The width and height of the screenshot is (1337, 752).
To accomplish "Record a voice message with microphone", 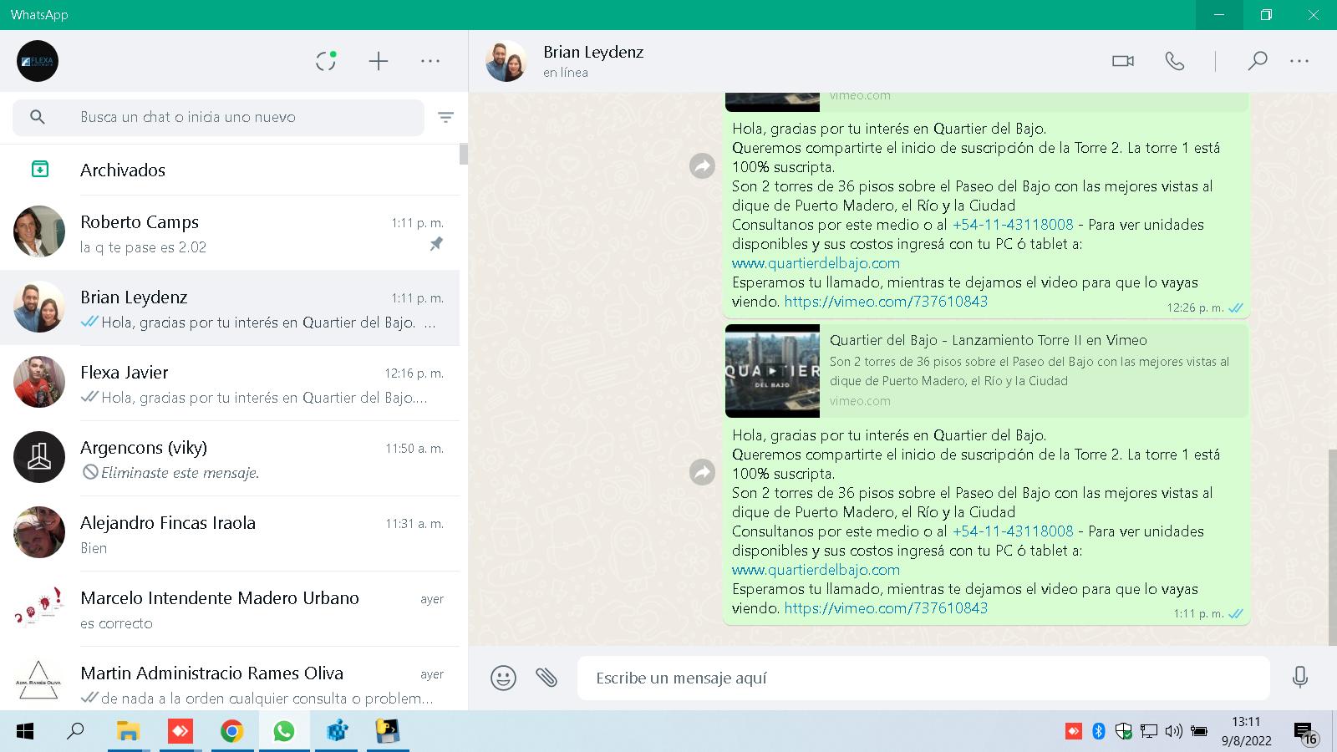I will point(1299,677).
